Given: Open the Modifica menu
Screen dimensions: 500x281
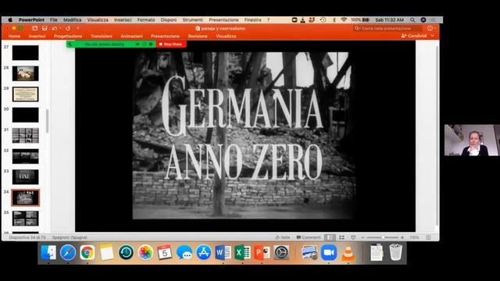Looking at the screenshot, I should tap(72, 20).
